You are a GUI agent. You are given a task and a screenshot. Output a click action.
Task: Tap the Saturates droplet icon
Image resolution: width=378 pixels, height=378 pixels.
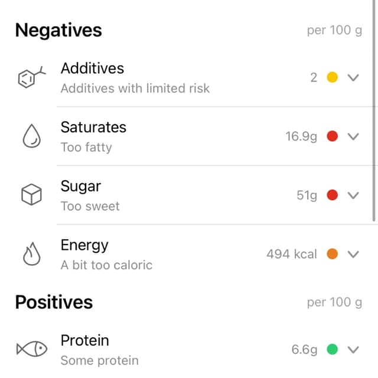[31, 136]
